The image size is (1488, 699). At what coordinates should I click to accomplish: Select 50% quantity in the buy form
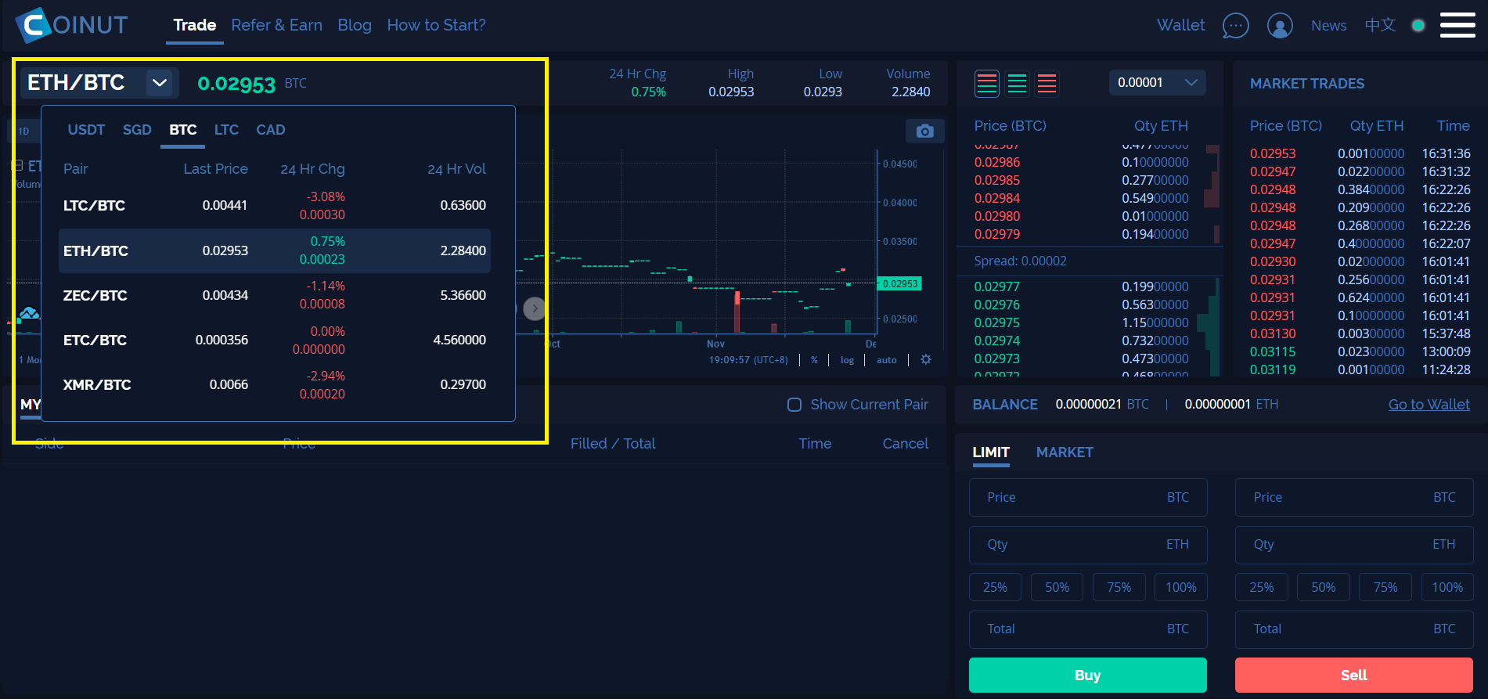pos(1057,587)
